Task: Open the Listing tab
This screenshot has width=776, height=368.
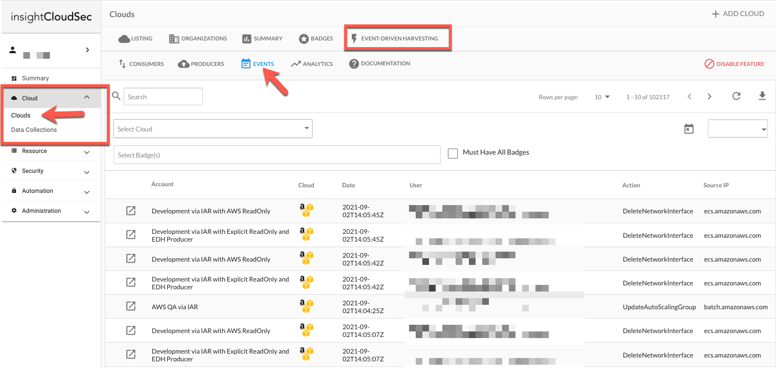Action: coord(135,39)
